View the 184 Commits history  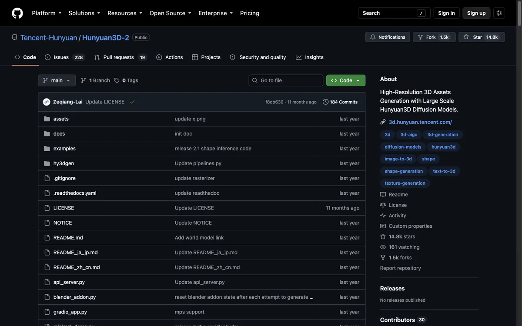coord(340,102)
